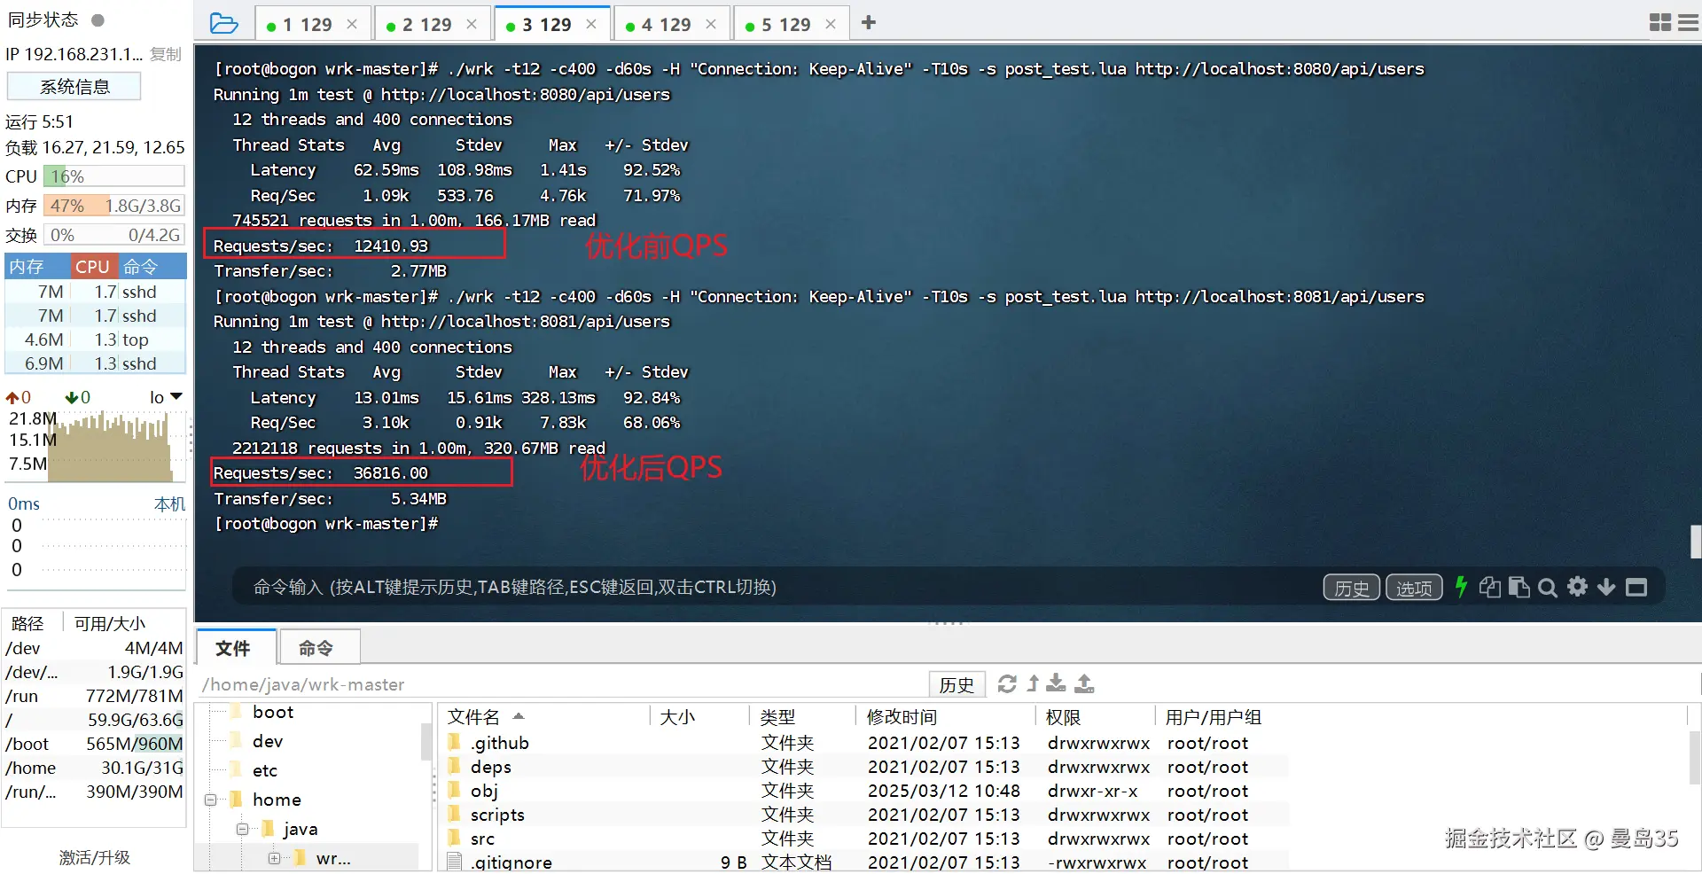Click the 复制 link next to the IP address

[x=164, y=53]
